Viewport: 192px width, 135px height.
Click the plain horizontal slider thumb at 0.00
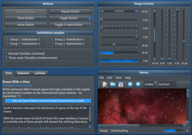tap(101, 20)
